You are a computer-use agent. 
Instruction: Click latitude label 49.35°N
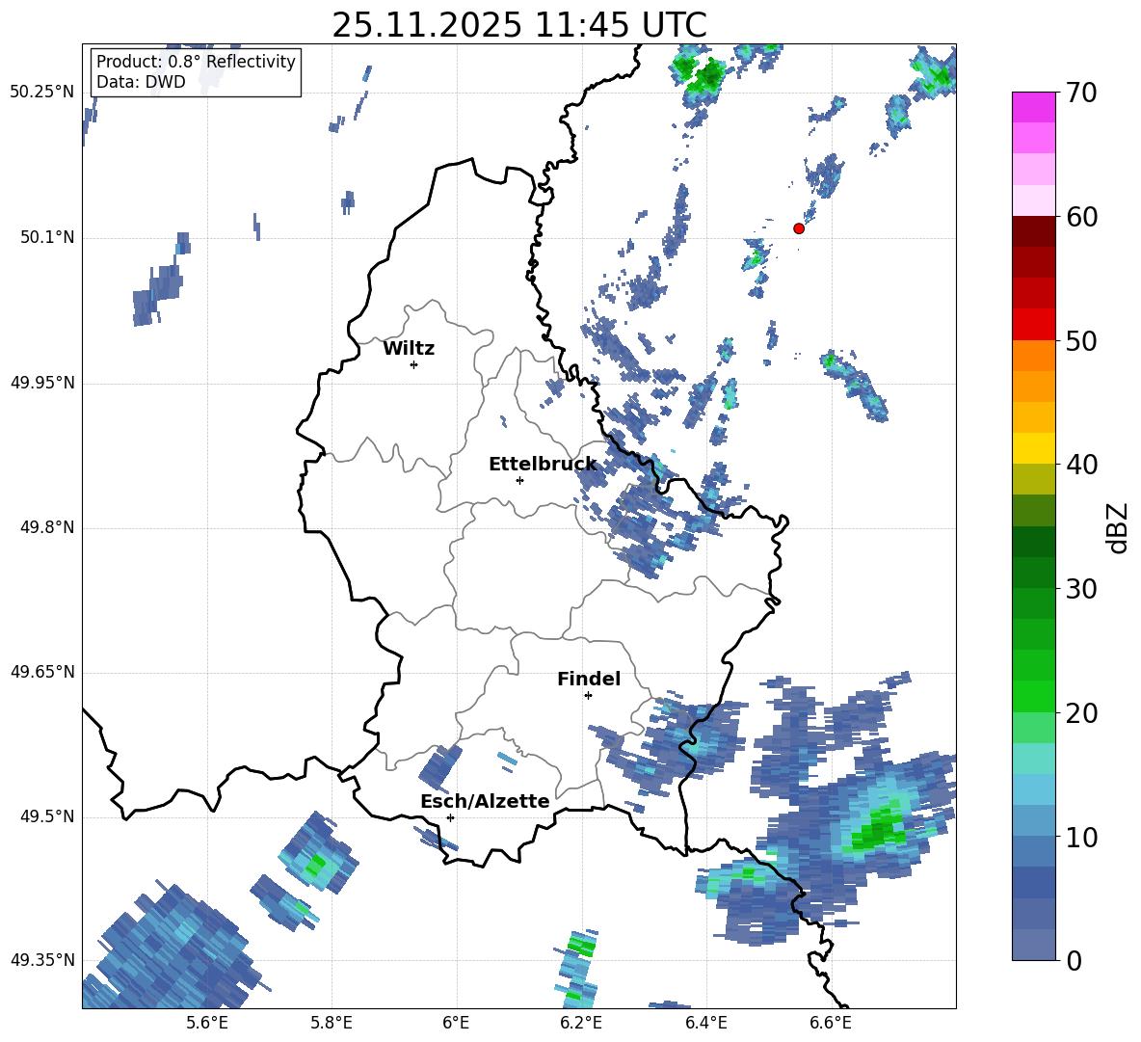(x=42, y=960)
